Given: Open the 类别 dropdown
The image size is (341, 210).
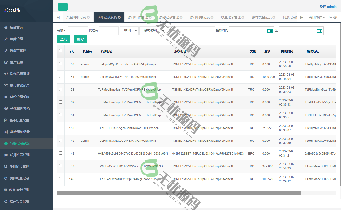Looking at the screenshot, I should coord(129,31).
